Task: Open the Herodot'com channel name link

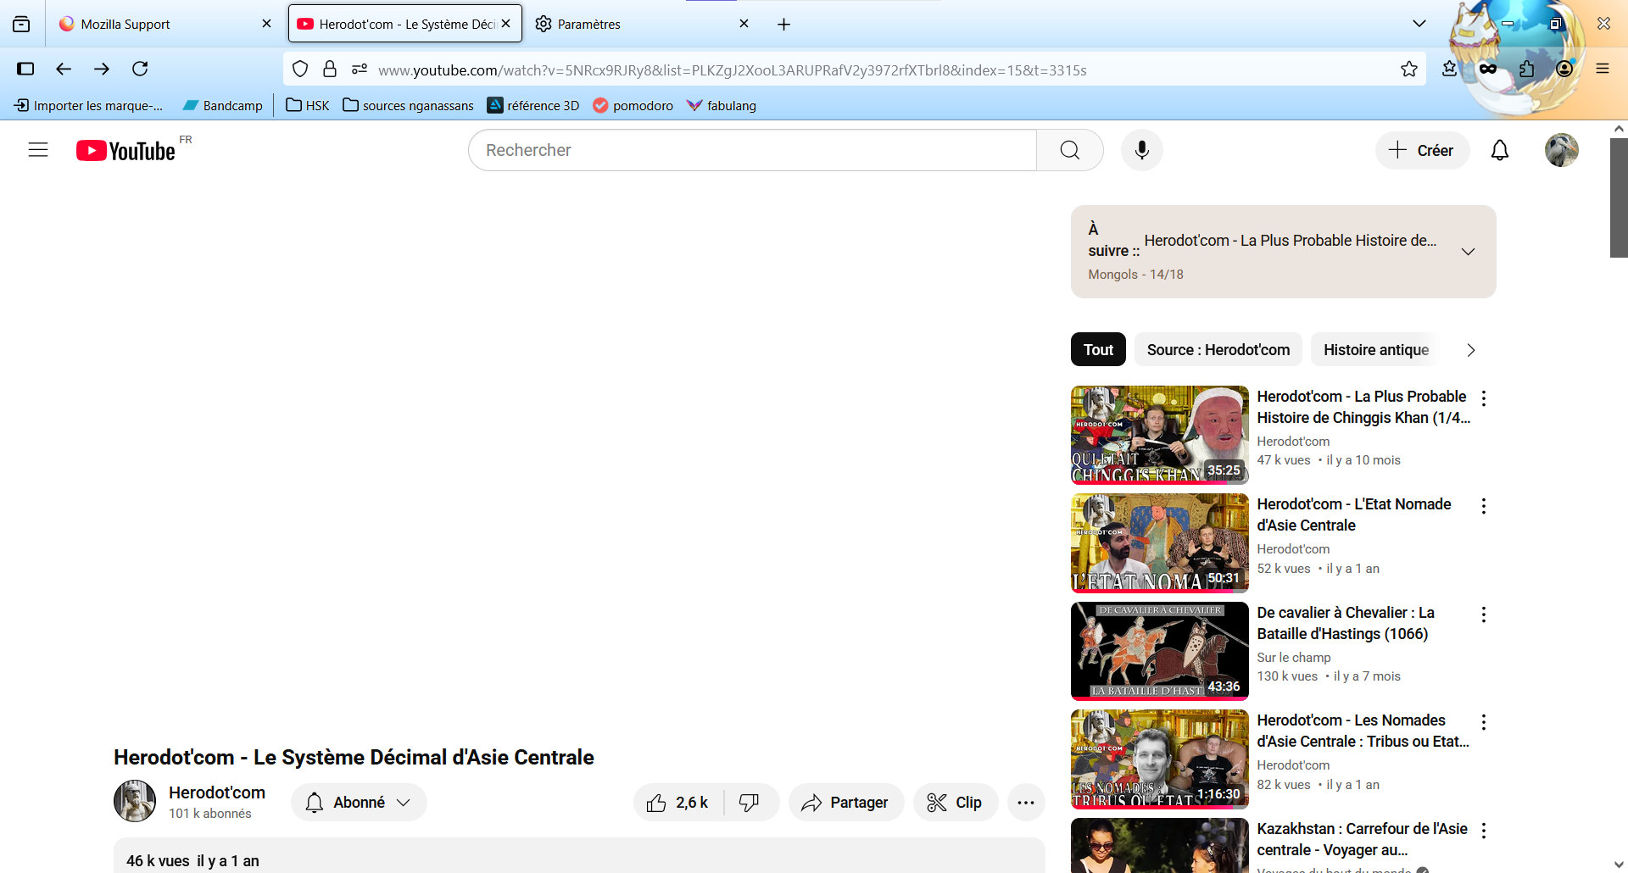Action: point(217,792)
